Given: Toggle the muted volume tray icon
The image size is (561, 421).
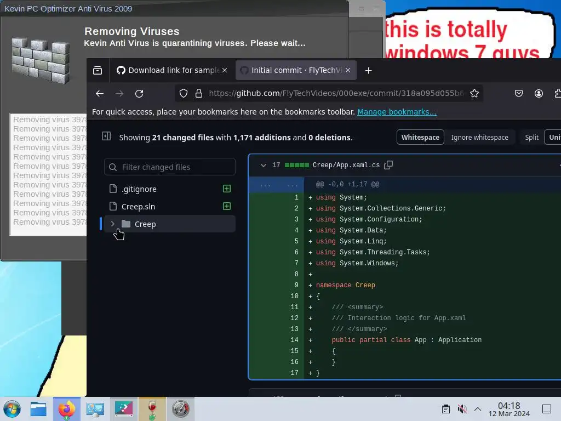Looking at the screenshot, I should coord(462,409).
